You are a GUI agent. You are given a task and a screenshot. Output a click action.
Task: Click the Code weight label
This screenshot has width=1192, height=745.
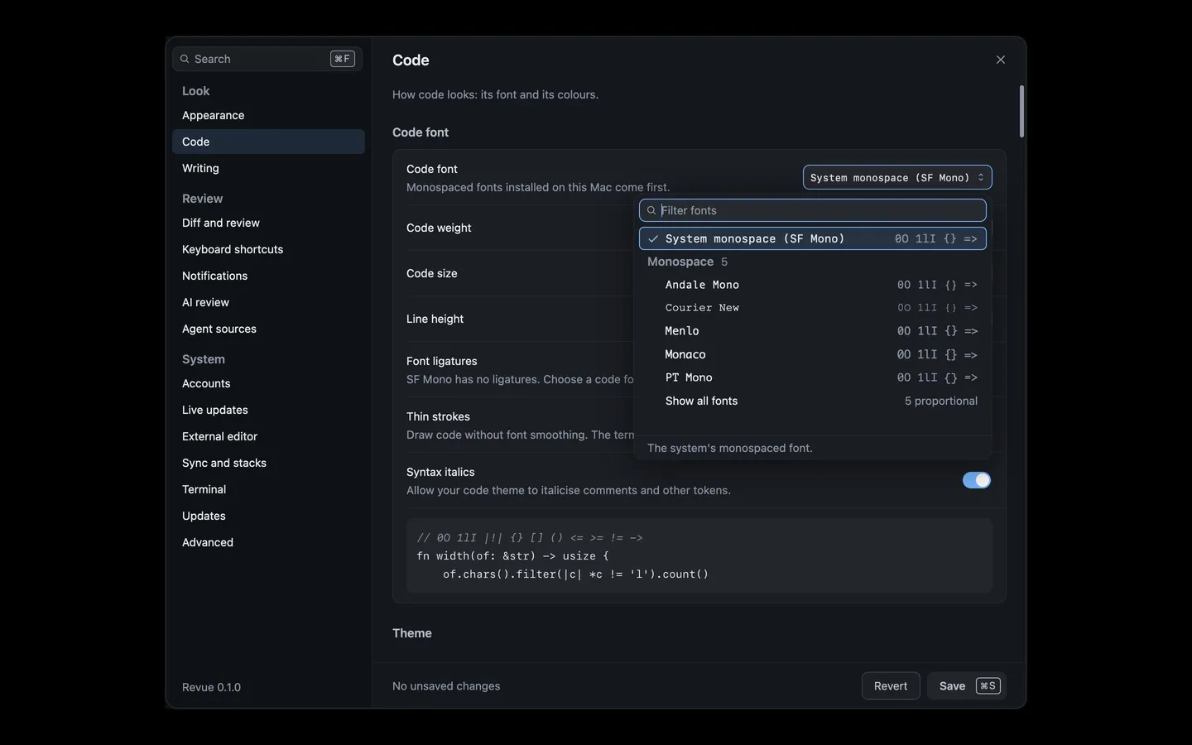point(439,228)
